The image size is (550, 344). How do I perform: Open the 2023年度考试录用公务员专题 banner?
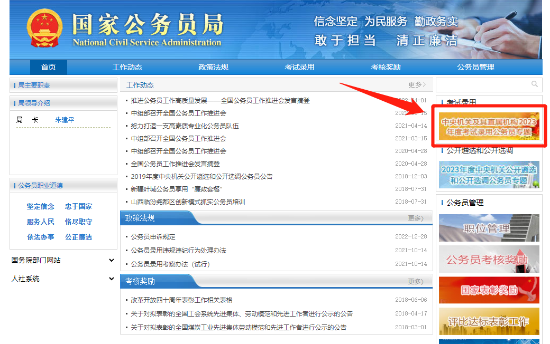[489, 126]
